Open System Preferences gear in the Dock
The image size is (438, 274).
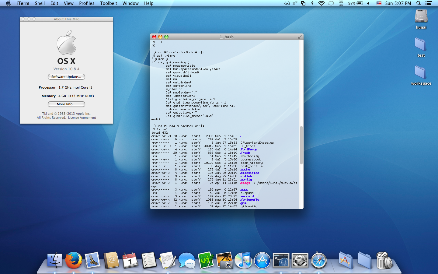tap(300, 261)
